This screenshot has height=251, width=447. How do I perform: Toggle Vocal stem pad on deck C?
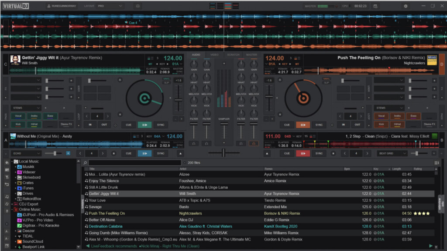(x=18, y=116)
